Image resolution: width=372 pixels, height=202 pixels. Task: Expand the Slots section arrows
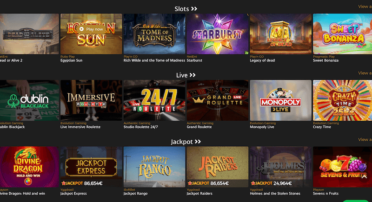[x=194, y=9]
